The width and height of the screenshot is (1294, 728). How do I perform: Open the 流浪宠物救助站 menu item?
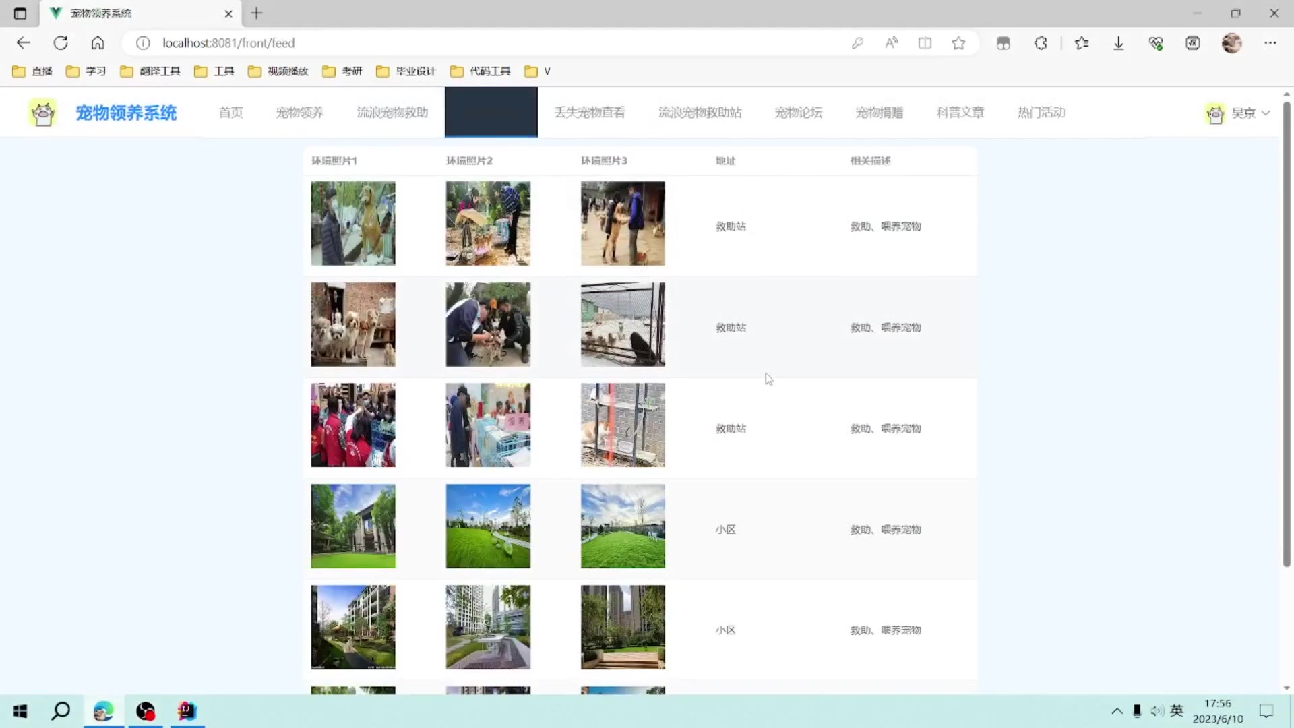coord(700,113)
